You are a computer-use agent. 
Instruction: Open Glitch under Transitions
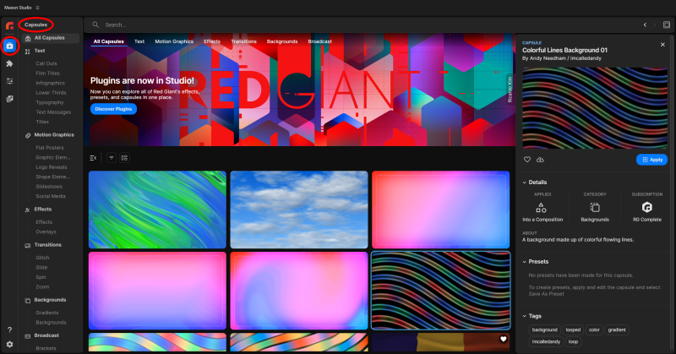42,258
